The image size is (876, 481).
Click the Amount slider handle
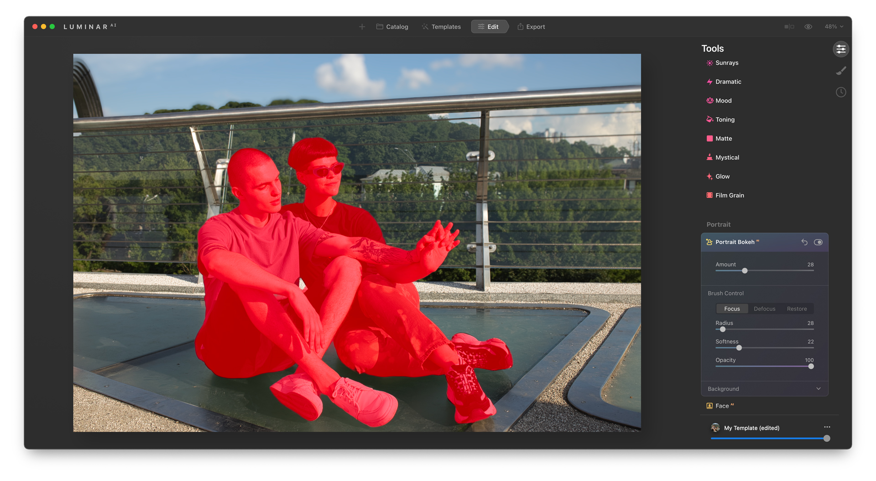[745, 271]
